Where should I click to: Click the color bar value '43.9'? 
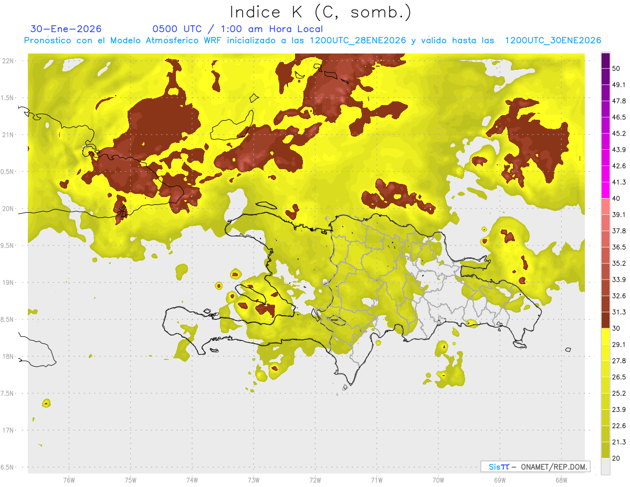618,150
